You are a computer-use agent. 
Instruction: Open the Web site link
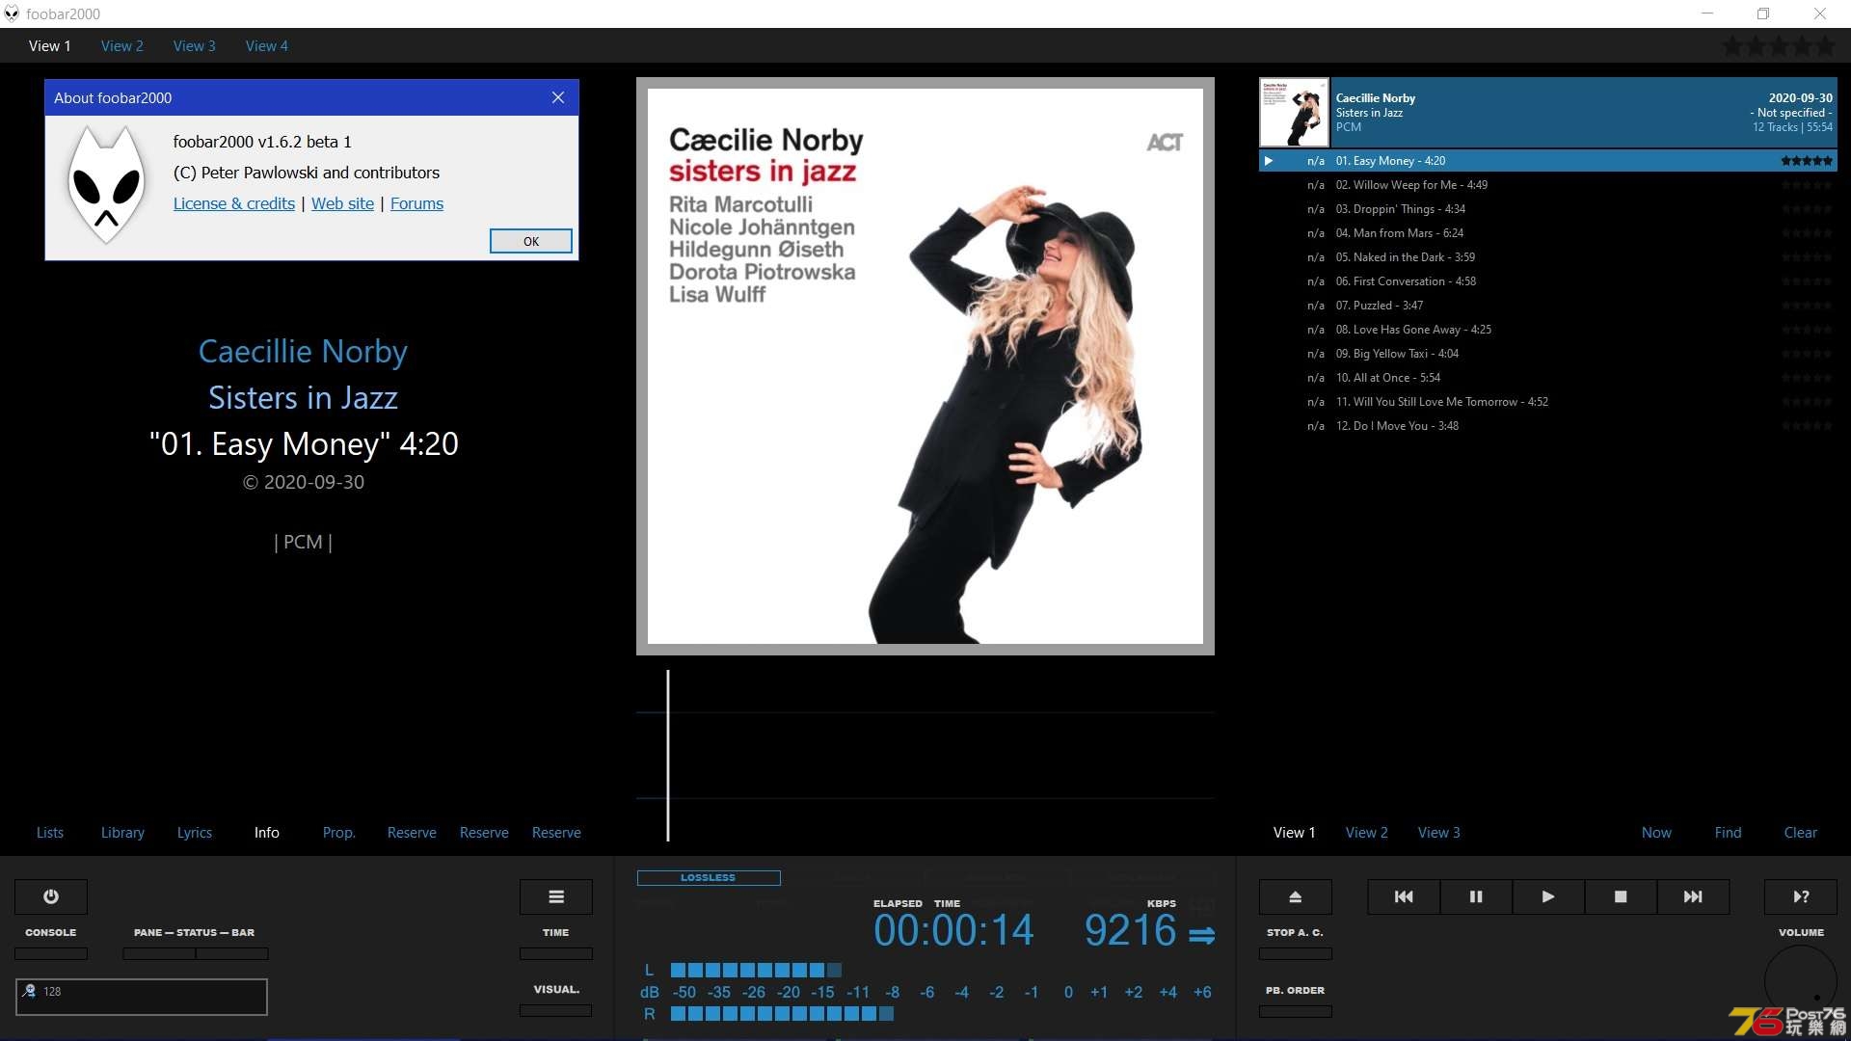click(x=342, y=203)
